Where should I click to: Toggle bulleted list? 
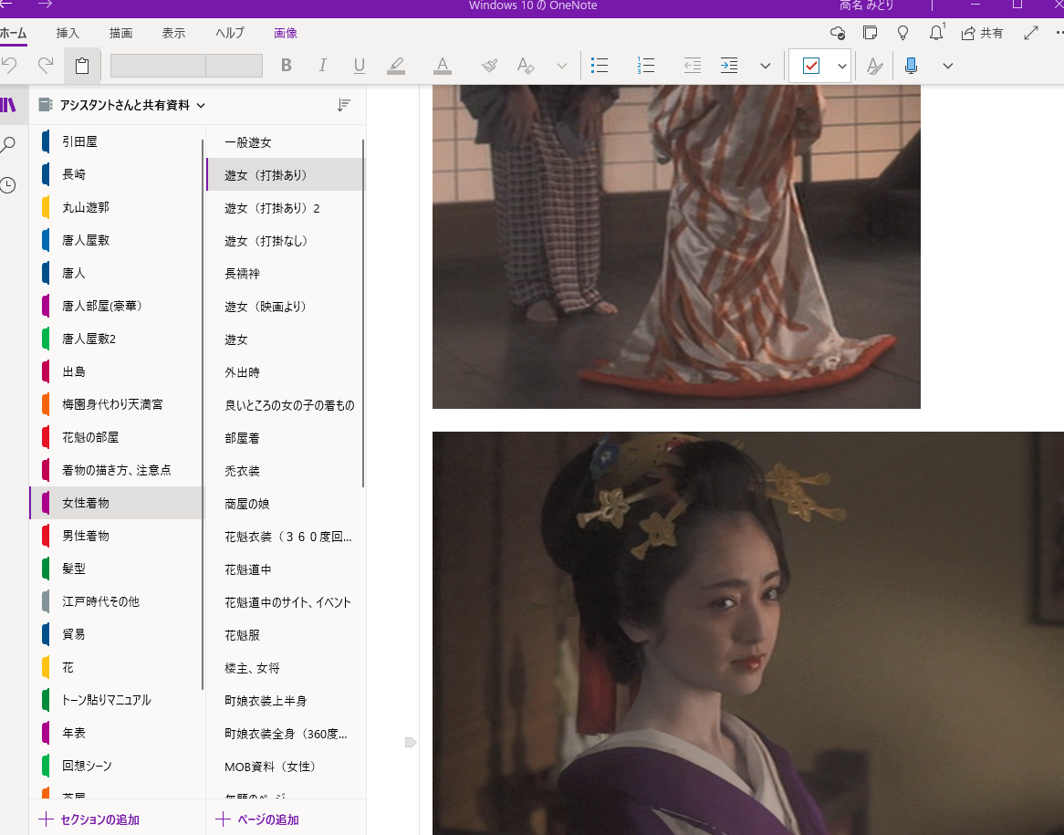pos(600,65)
